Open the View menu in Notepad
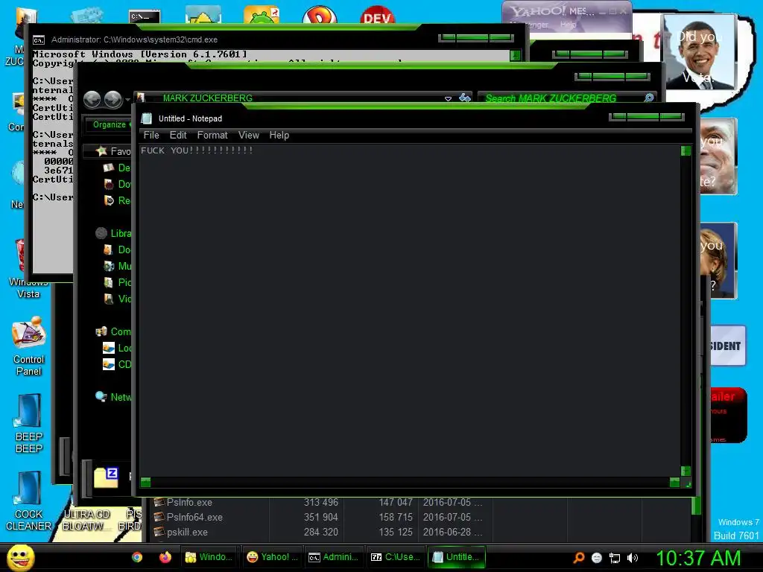Image resolution: width=763 pixels, height=572 pixels. tap(249, 136)
